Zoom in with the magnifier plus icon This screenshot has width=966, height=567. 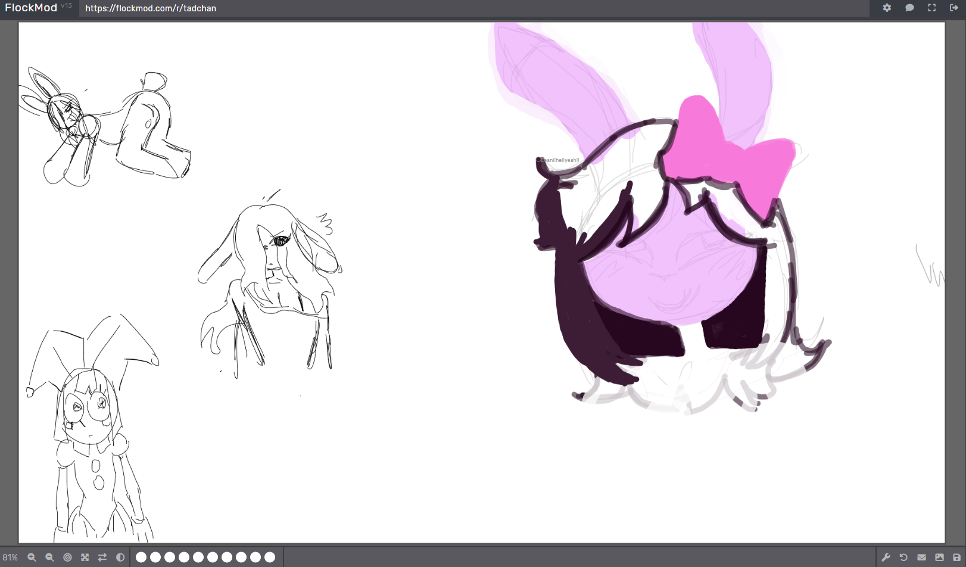tap(32, 557)
